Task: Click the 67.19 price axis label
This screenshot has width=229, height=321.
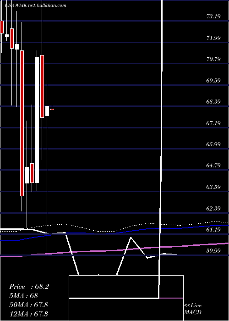Action: tap(213, 123)
